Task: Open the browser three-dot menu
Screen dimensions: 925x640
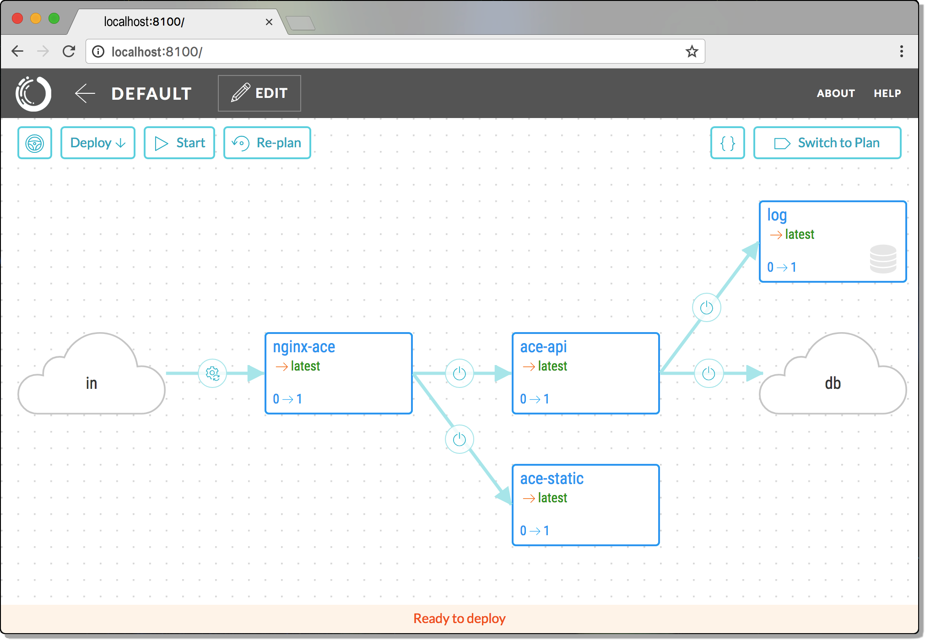Action: pyautogui.click(x=901, y=51)
